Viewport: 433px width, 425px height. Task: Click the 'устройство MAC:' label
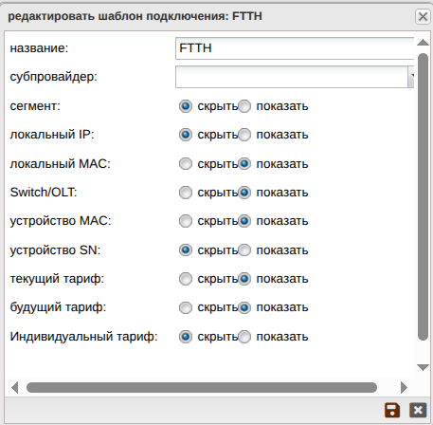point(61,221)
